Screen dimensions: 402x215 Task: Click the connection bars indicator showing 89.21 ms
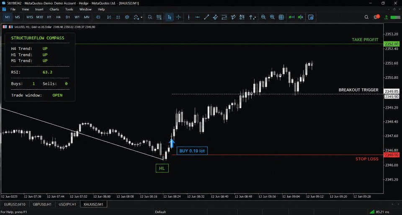click(x=379, y=212)
